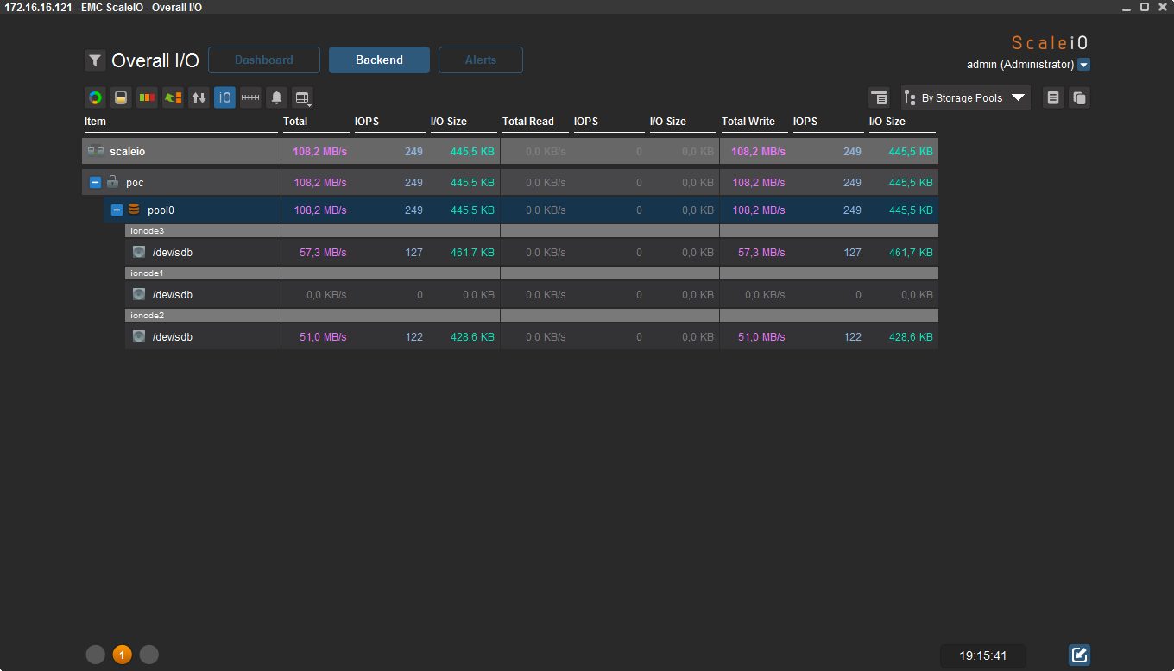
Task: Click the 57,3 MB/s Total value for ionode3
Action: point(323,253)
